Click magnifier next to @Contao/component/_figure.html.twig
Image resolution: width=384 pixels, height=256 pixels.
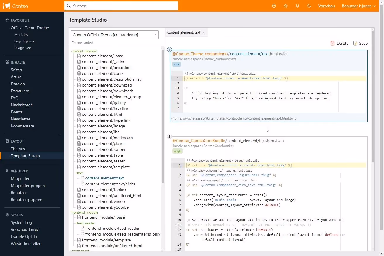coord(188,170)
